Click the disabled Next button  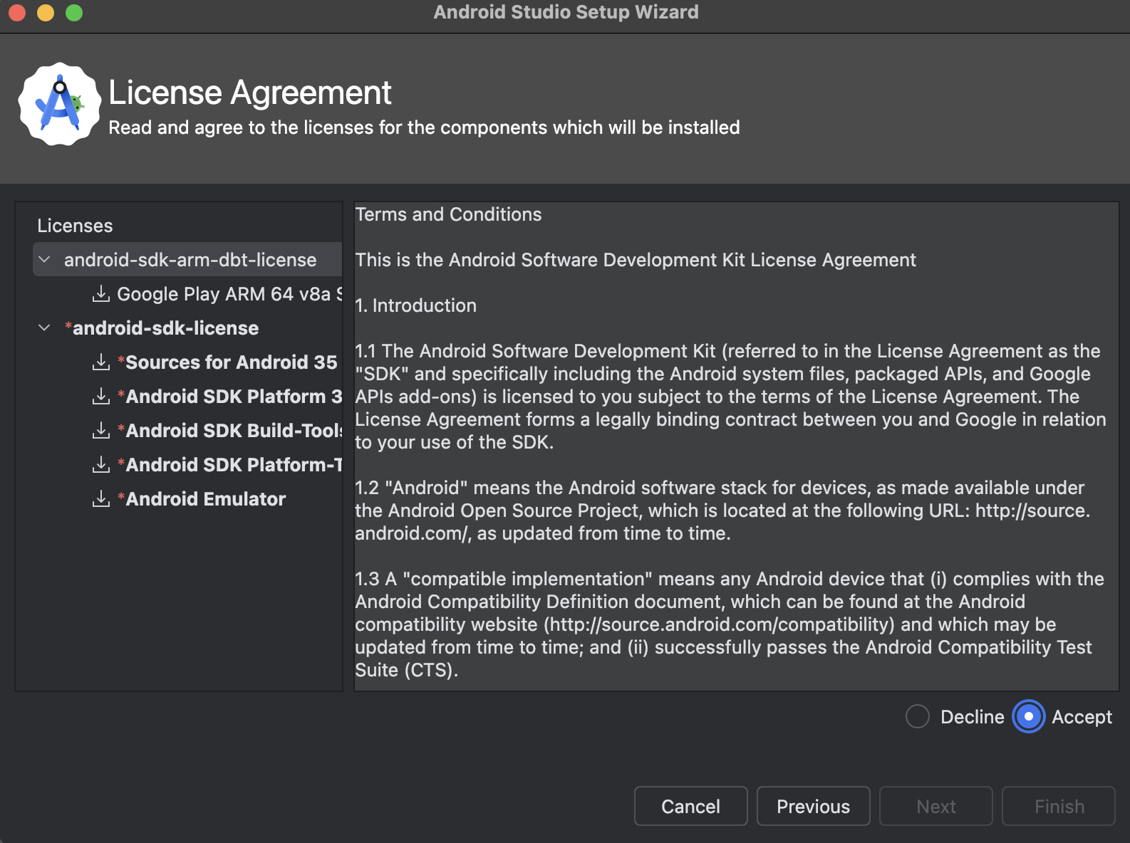[x=935, y=806]
